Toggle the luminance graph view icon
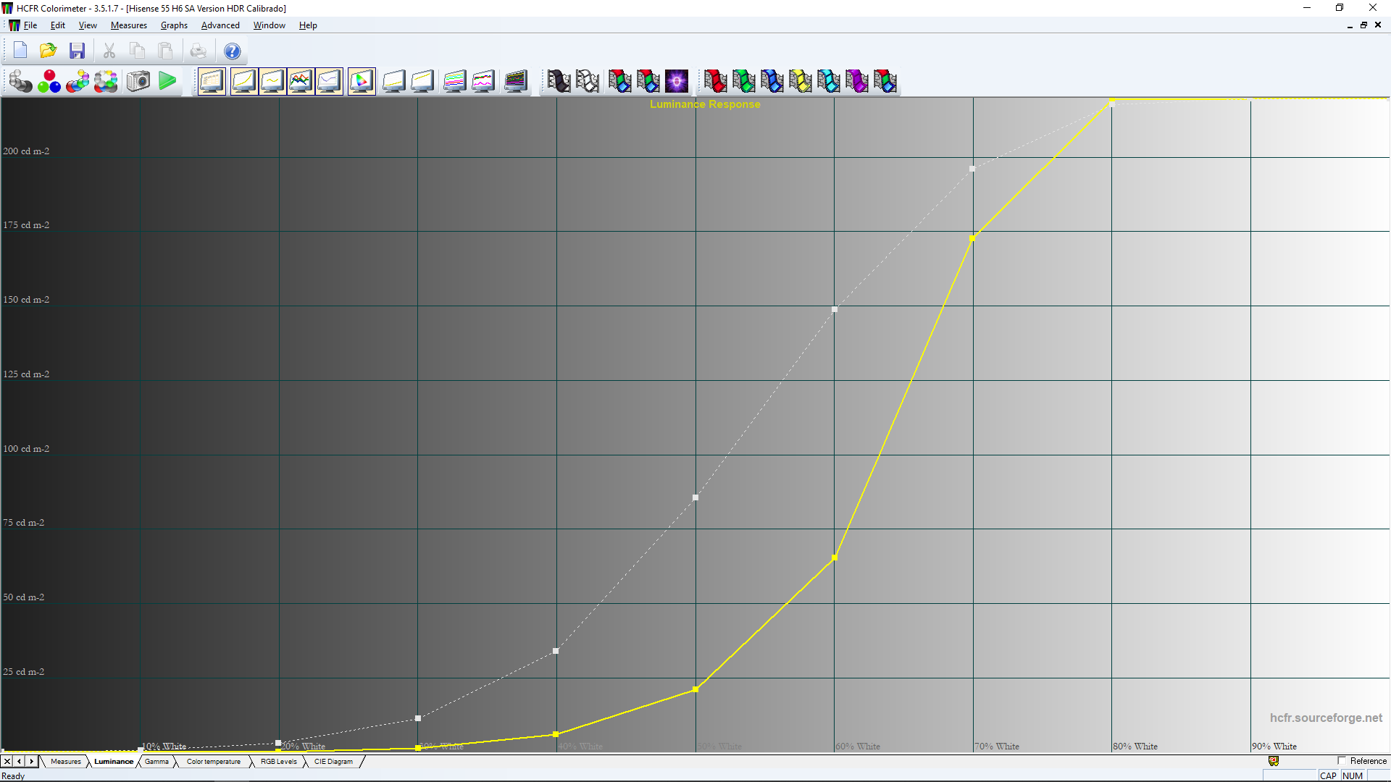The width and height of the screenshot is (1391, 782). click(x=244, y=81)
